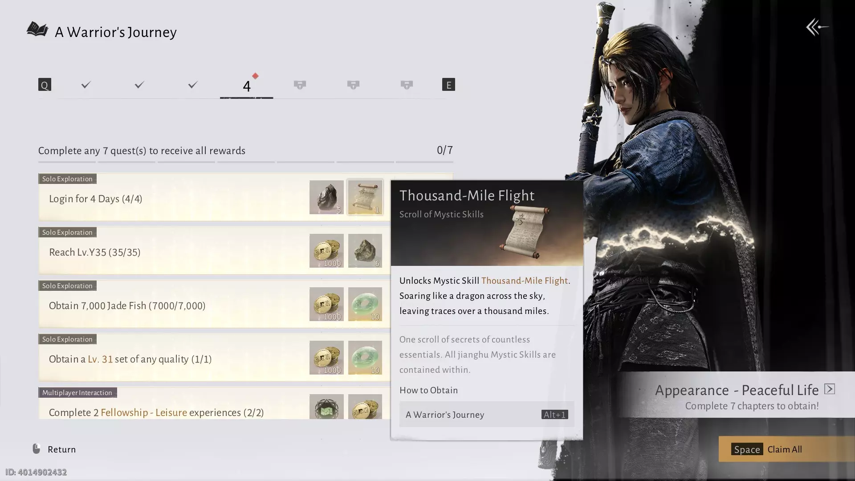Click the green emblem reward for Fellowship quest
This screenshot has height=481, width=855.
[326, 407]
